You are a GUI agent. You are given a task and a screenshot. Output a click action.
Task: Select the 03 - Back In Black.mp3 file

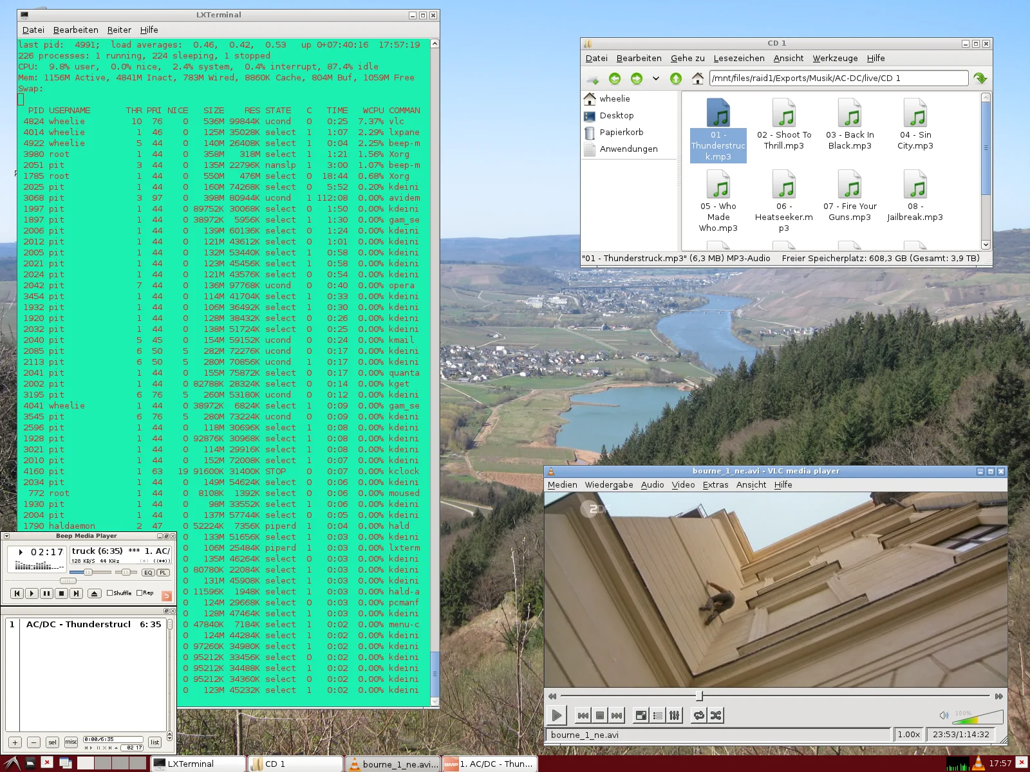(850, 125)
